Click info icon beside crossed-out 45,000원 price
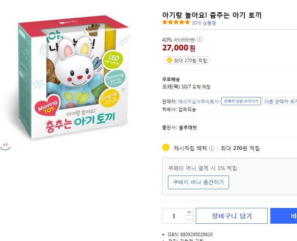The height and width of the screenshot is (241, 297). (x=200, y=39)
